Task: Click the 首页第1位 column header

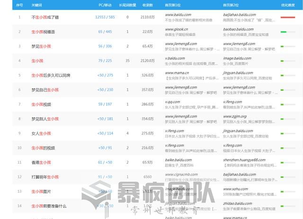Action: (x=173, y=5)
